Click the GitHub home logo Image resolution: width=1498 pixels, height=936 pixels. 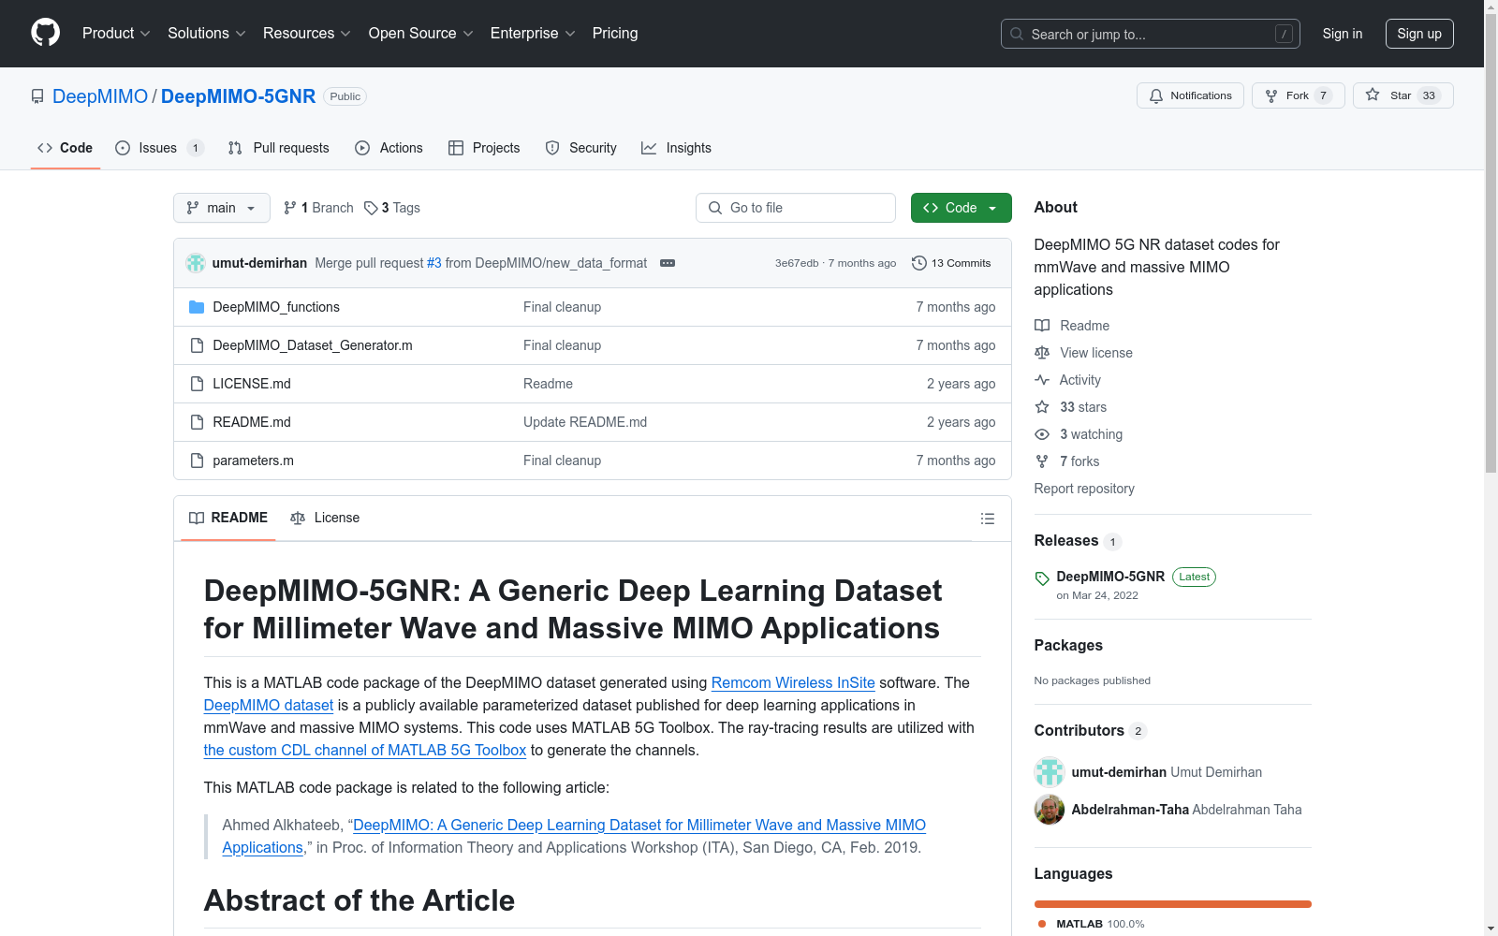pyautogui.click(x=45, y=33)
